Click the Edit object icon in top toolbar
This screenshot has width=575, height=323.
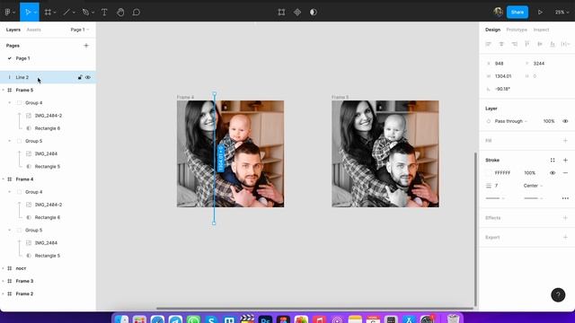281,12
